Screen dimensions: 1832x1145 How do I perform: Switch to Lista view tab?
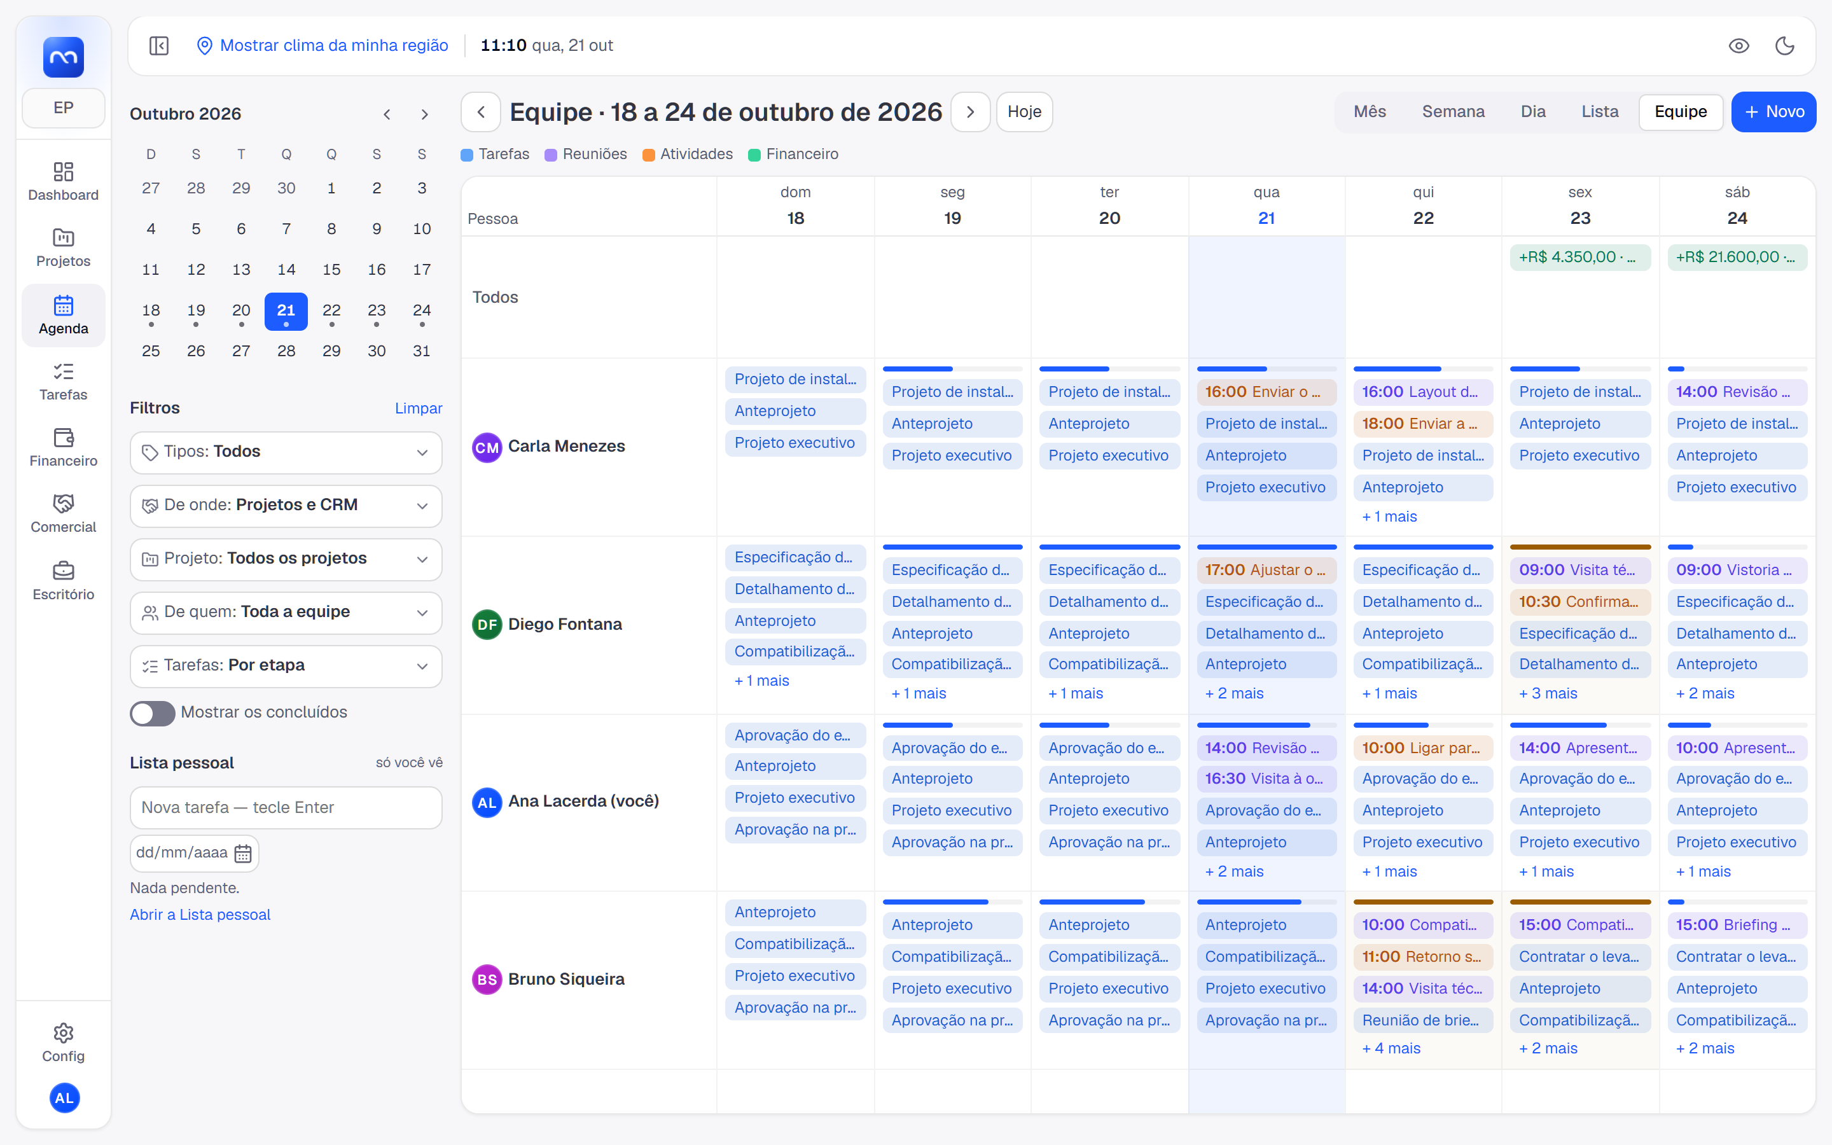coord(1599,112)
